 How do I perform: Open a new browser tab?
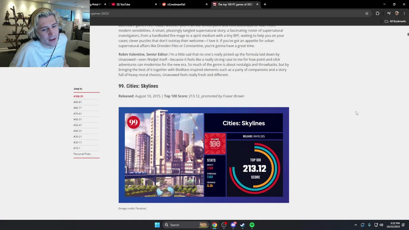point(265,4)
